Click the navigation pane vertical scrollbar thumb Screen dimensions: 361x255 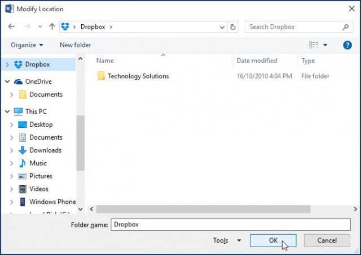coord(80,143)
